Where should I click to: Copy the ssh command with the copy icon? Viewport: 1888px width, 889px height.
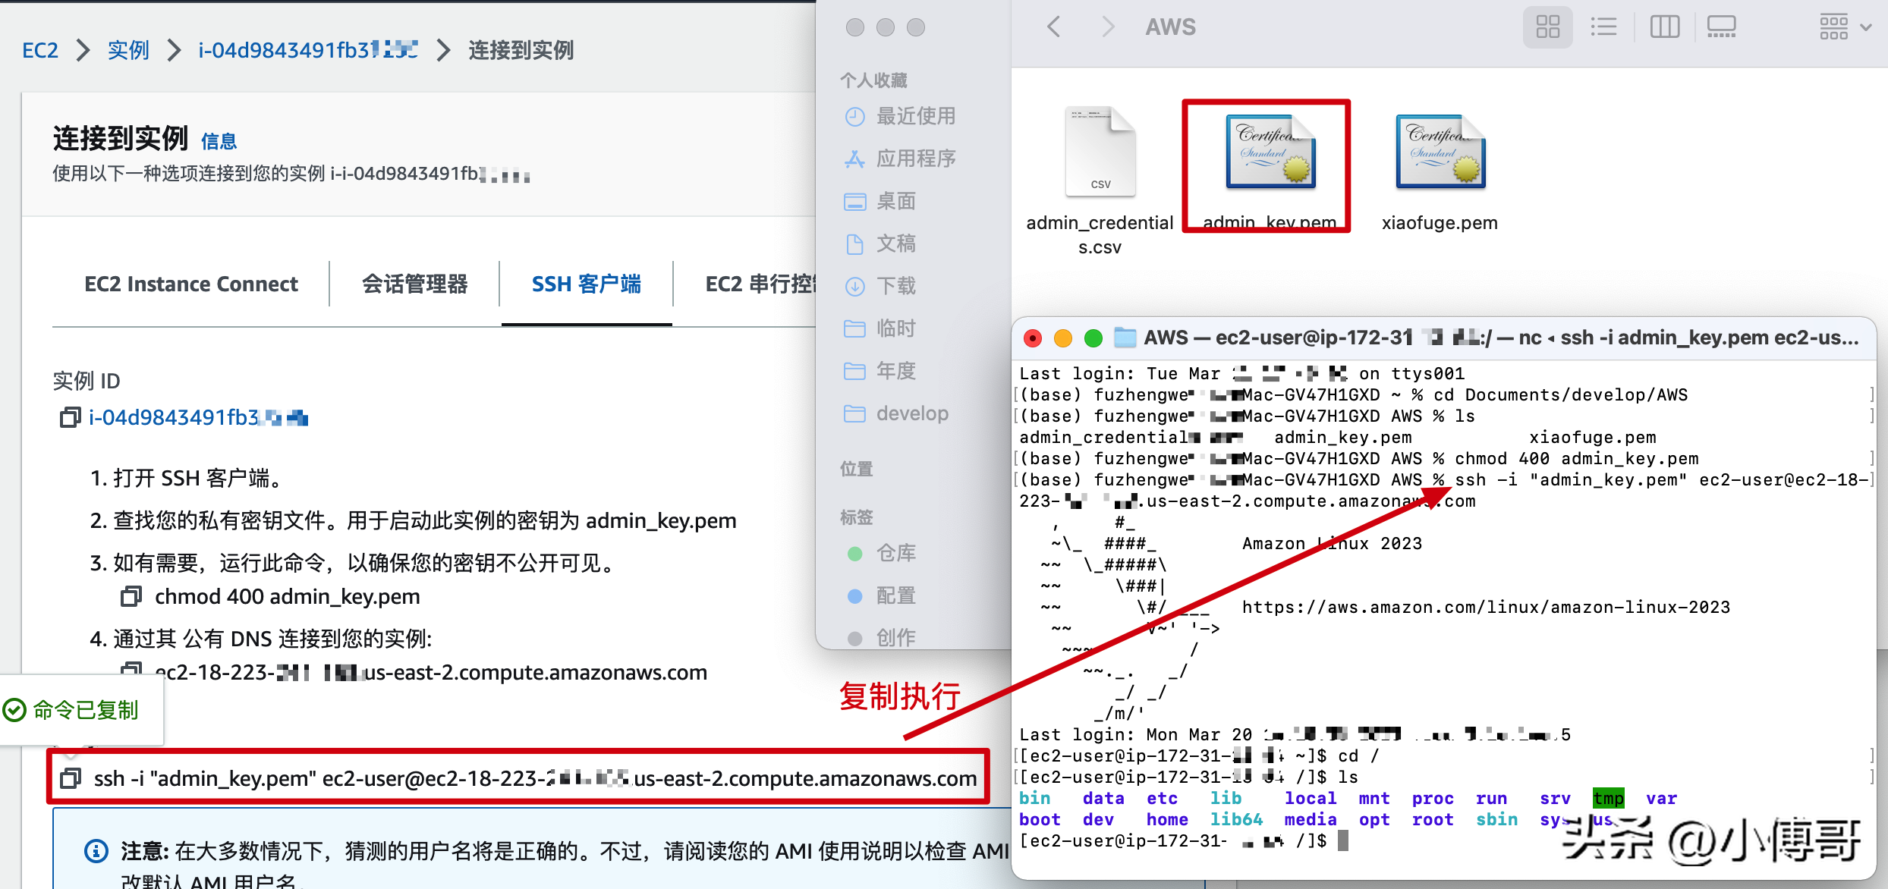pyautogui.click(x=71, y=778)
